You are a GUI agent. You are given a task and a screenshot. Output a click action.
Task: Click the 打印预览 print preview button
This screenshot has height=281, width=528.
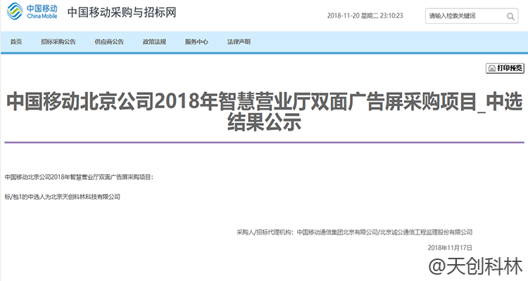click(x=505, y=68)
